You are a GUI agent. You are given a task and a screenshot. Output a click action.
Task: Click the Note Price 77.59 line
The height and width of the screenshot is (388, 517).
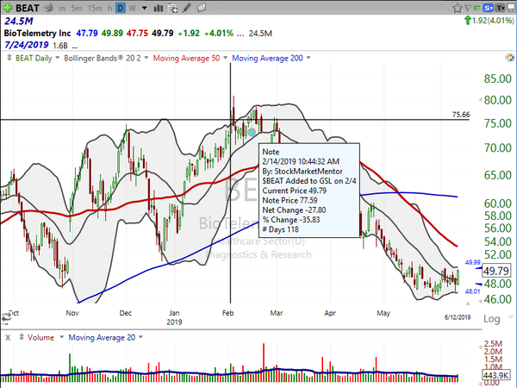pyautogui.click(x=290, y=200)
